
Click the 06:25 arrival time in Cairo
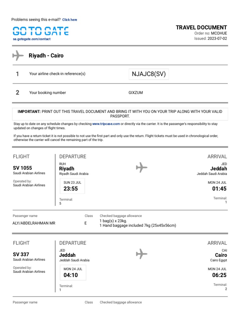[219, 275]
